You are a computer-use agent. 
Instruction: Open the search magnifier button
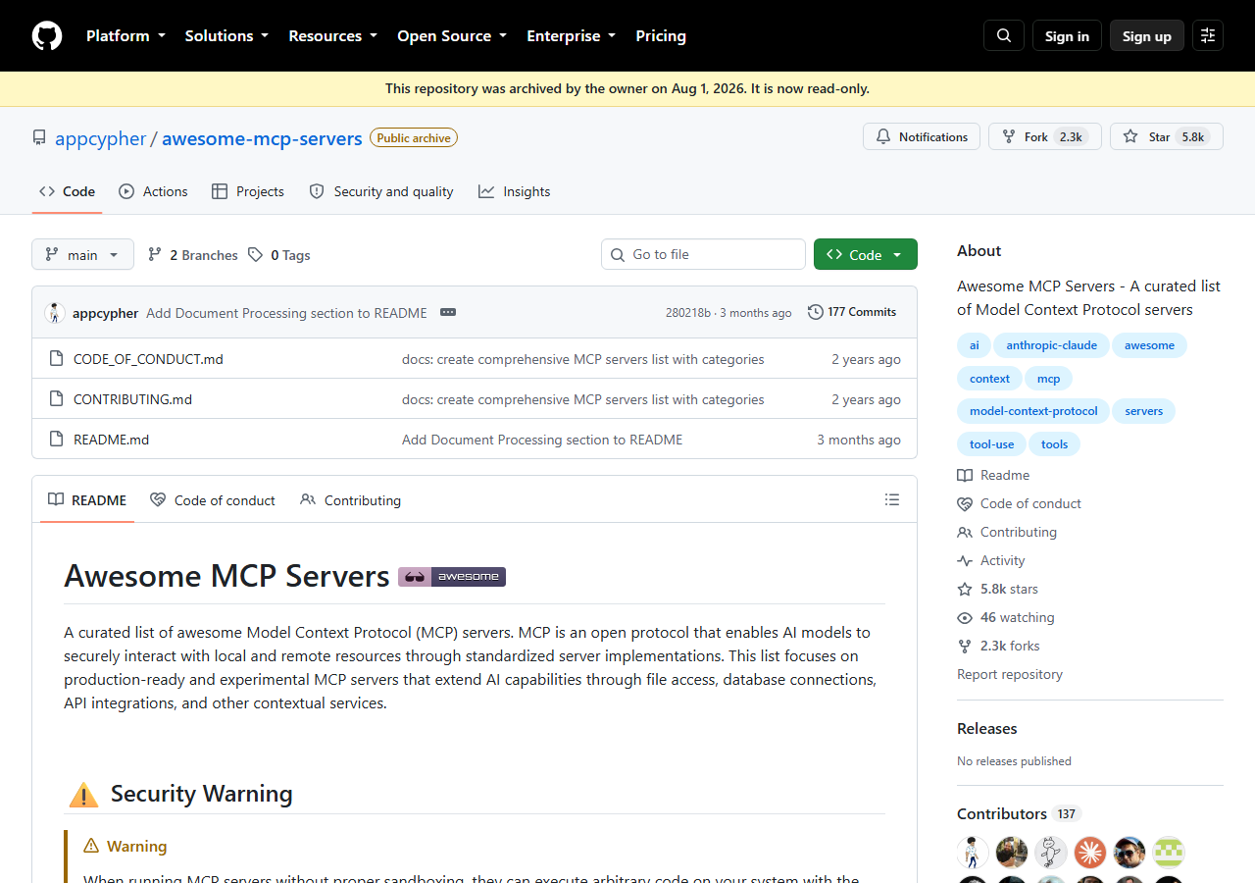tap(1004, 35)
